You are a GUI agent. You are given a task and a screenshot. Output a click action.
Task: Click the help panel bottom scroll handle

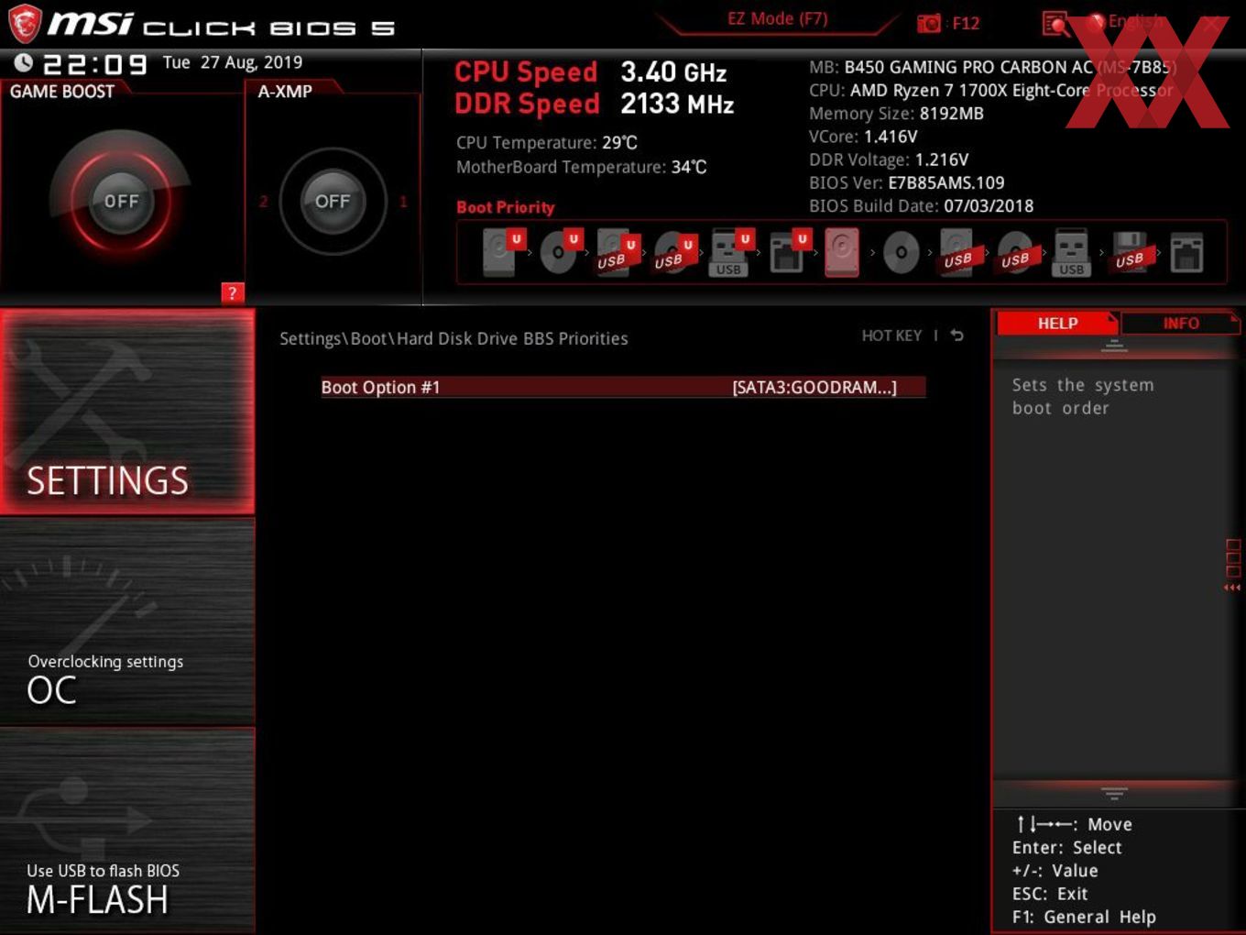[x=1114, y=793]
